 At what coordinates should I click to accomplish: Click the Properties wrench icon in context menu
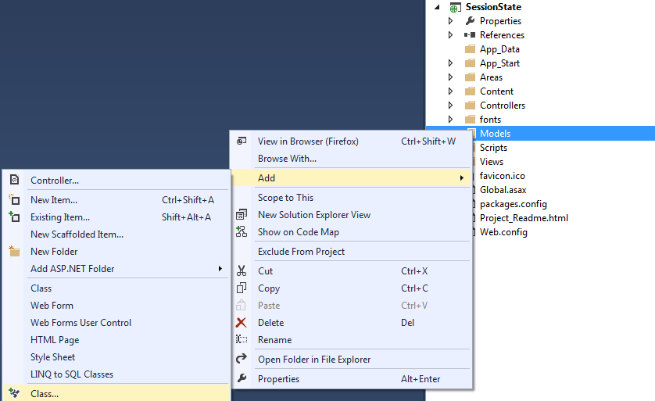point(242,379)
